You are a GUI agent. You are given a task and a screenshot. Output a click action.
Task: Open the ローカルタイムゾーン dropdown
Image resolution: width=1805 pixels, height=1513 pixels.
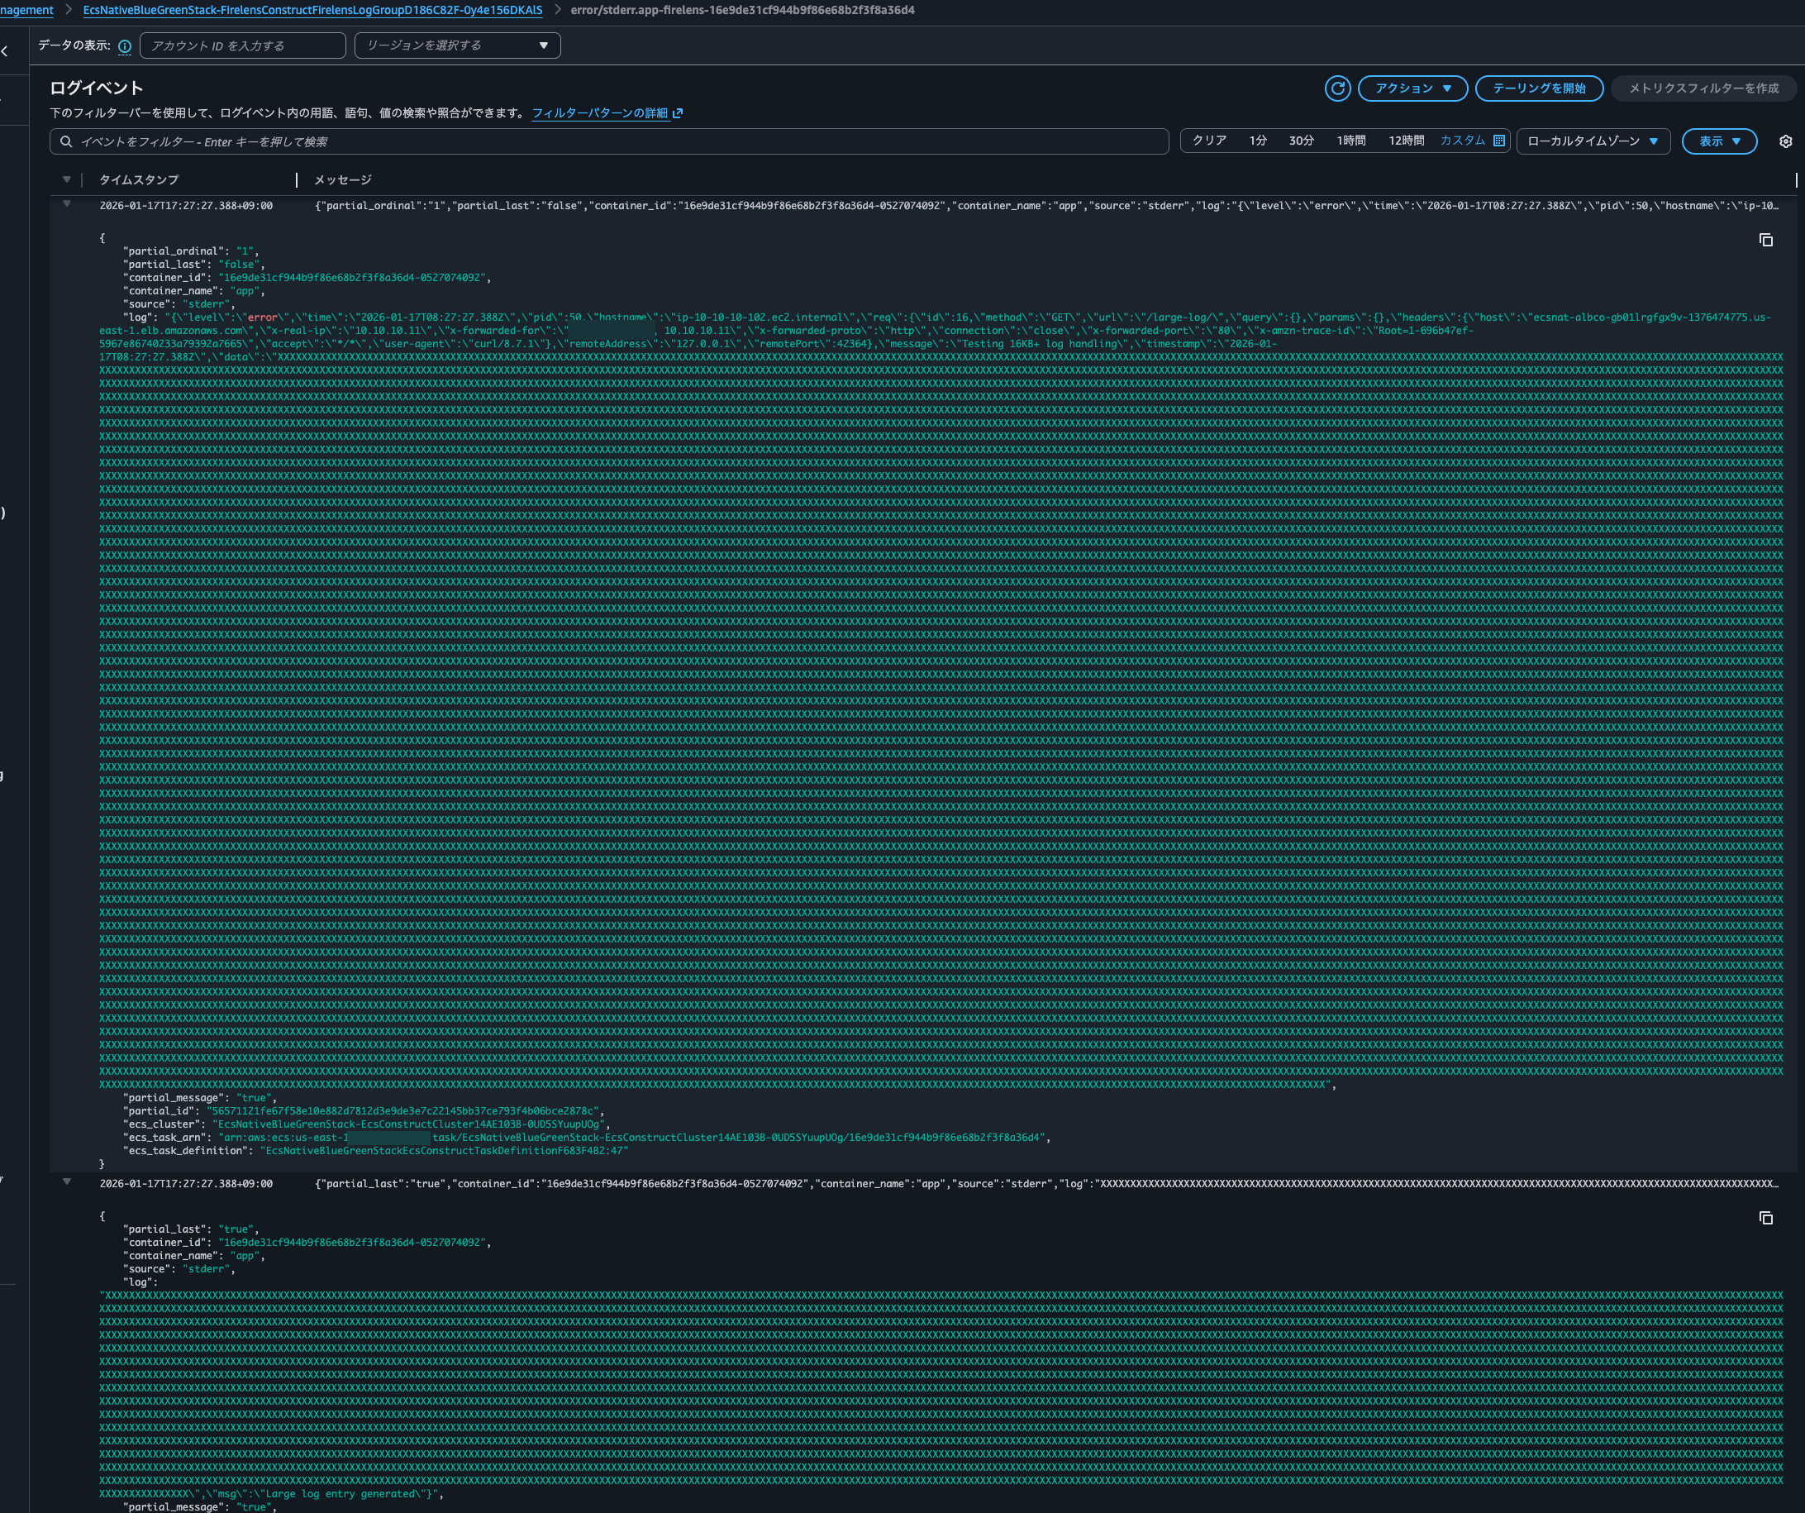(x=1592, y=142)
